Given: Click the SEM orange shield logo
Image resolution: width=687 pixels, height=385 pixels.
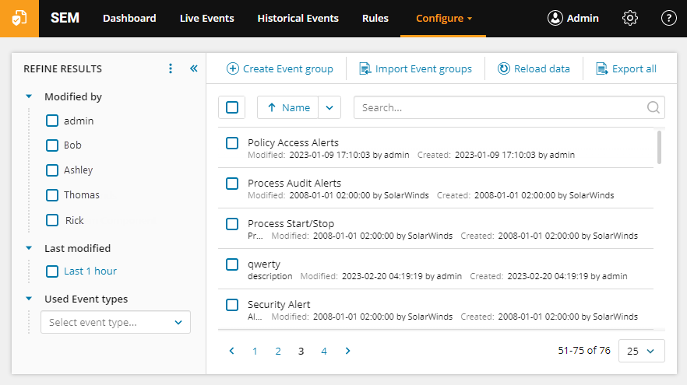Looking at the screenshot, I should pos(19,19).
